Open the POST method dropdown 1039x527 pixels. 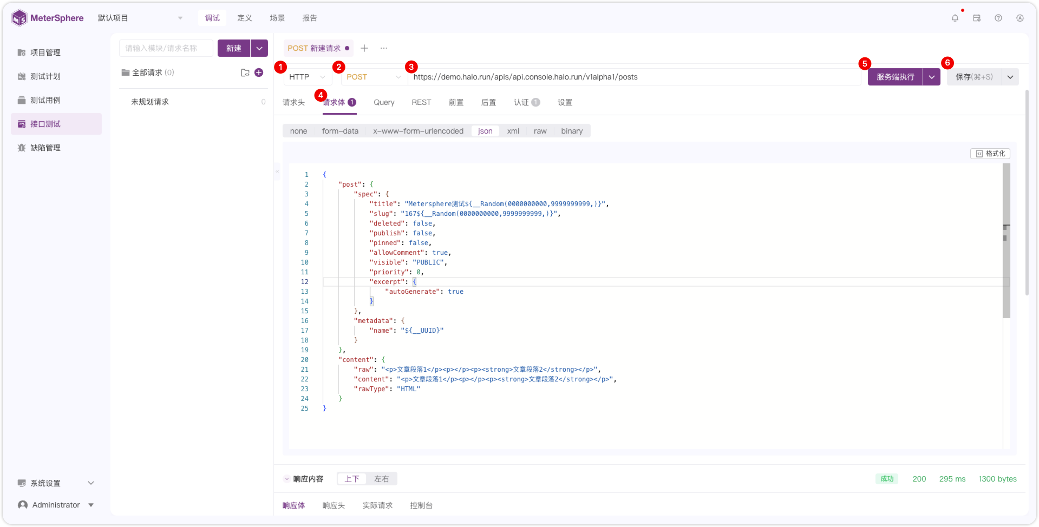point(374,77)
